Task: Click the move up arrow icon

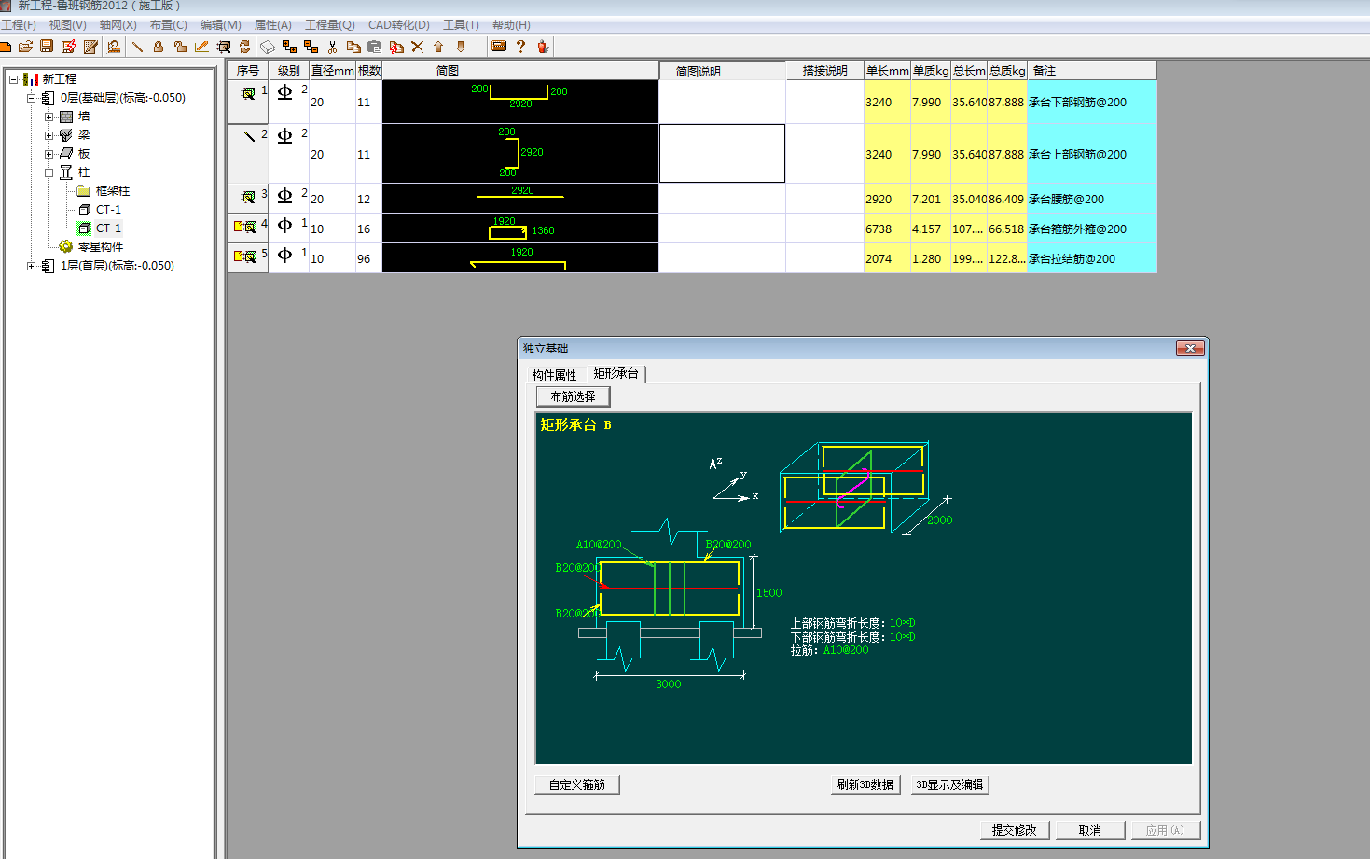Action: [438, 47]
